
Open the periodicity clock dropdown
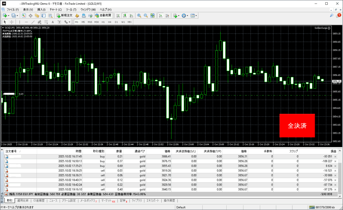coord(188,16)
